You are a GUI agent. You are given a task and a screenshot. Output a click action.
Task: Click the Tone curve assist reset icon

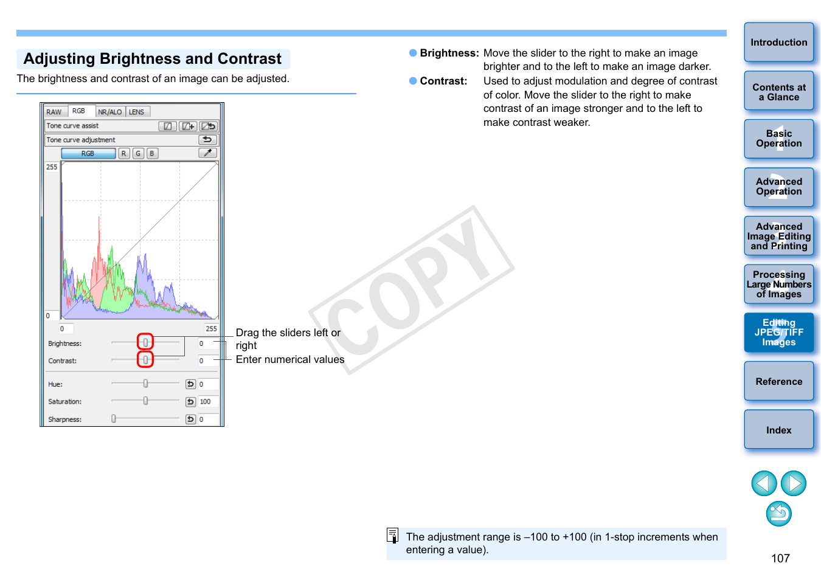click(208, 126)
